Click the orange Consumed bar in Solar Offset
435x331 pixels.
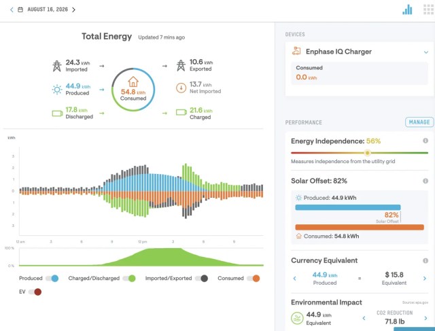(360, 227)
